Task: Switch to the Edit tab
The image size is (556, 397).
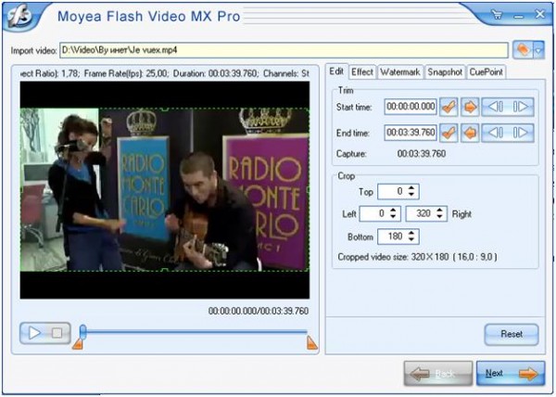Action: 336,71
